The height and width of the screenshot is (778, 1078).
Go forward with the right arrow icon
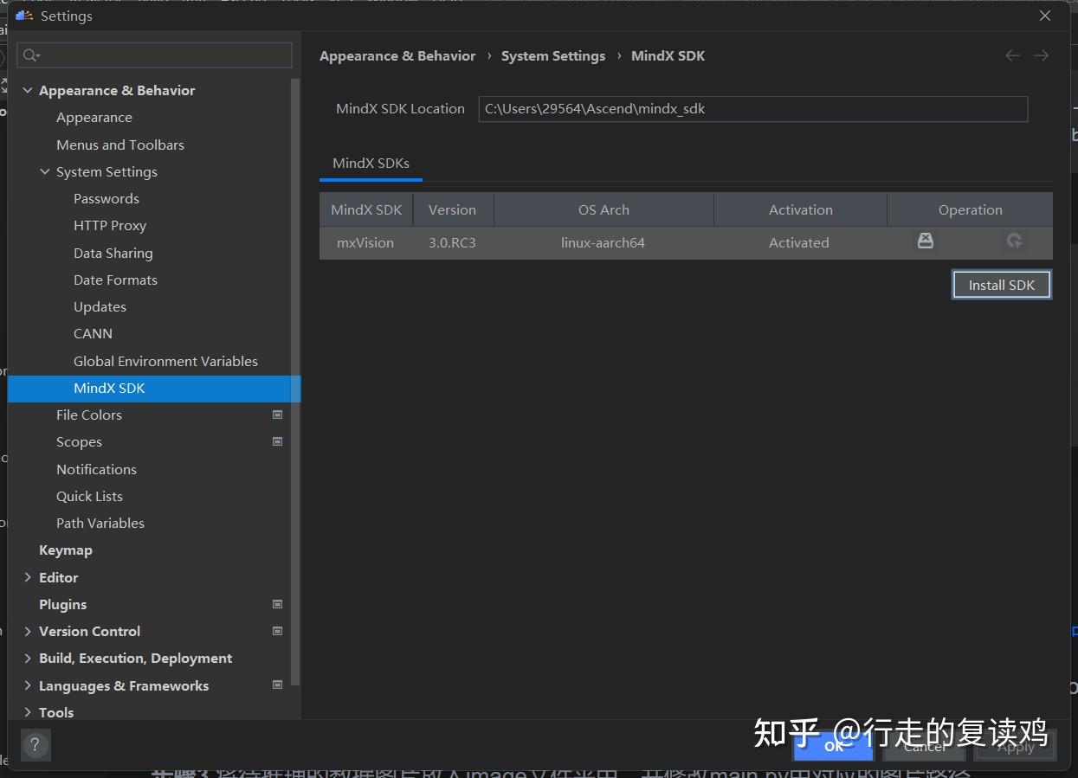[1041, 55]
